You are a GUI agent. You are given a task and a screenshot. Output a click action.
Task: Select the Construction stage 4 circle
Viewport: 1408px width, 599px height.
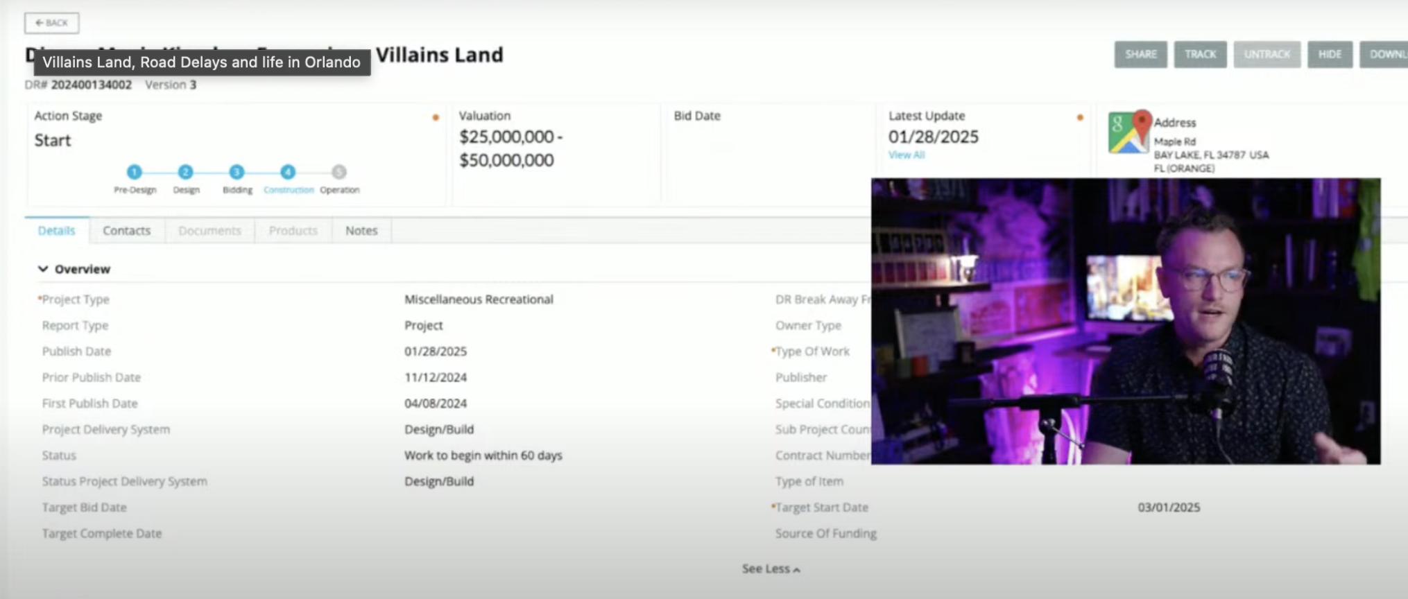click(288, 172)
